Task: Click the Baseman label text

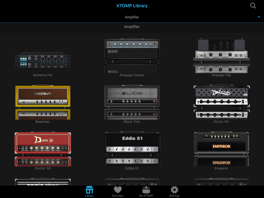Action: tap(43, 122)
